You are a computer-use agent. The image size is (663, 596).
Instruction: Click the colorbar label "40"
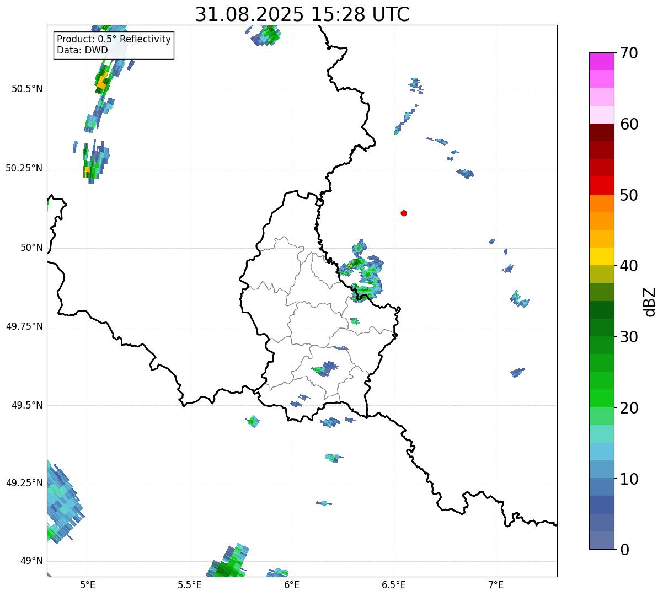click(629, 266)
